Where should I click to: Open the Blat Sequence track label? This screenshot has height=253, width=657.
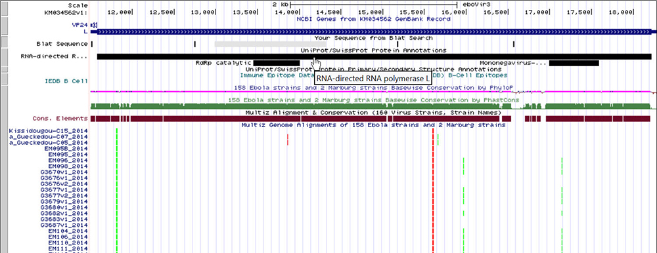[x=62, y=44]
